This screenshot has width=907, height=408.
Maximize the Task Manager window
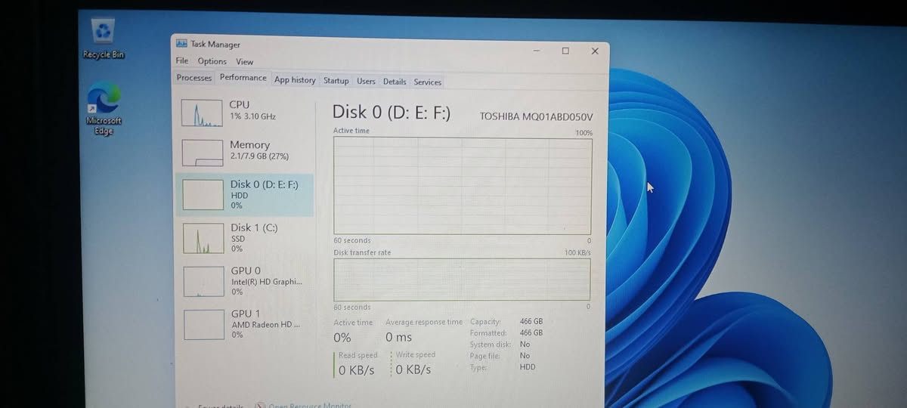tap(565, 51)
